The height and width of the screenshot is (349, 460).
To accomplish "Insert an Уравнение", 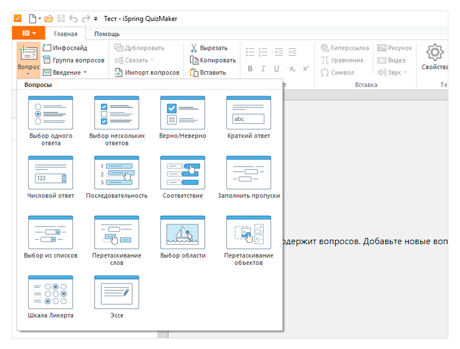I will click(x=342, y=60).
